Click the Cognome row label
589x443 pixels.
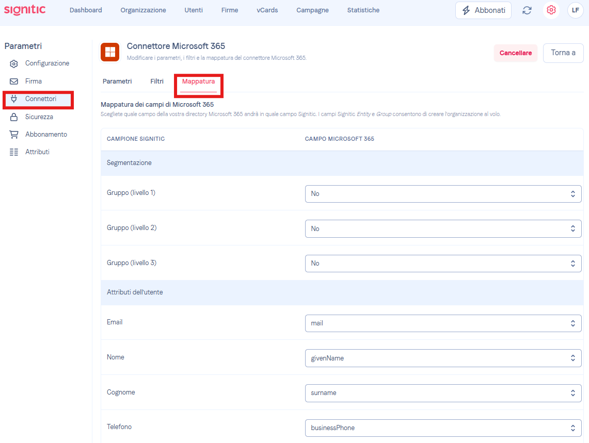click(x=121, y=392)
